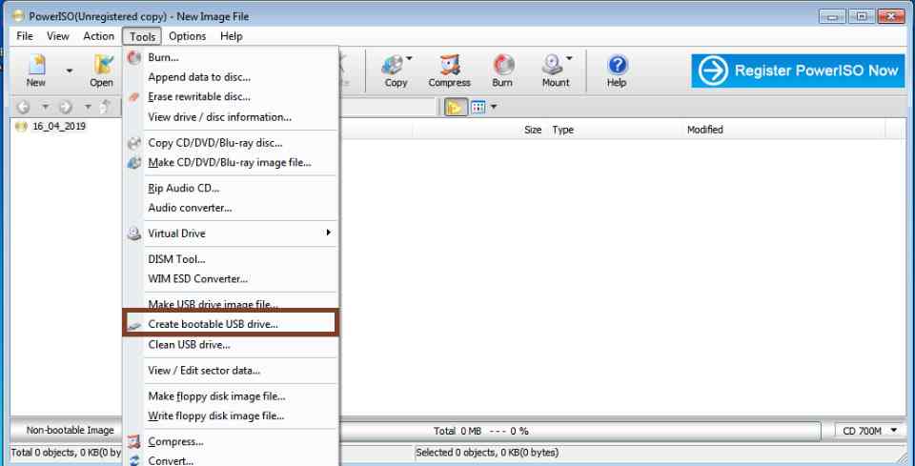
Task: Click the New image toolbar icon
Action: point(35,71)
